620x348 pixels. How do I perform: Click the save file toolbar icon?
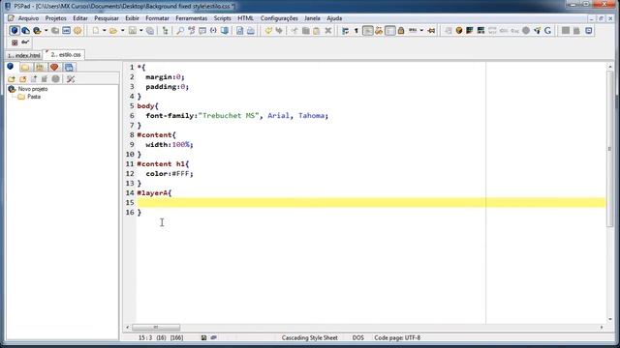tap(133, 30)
